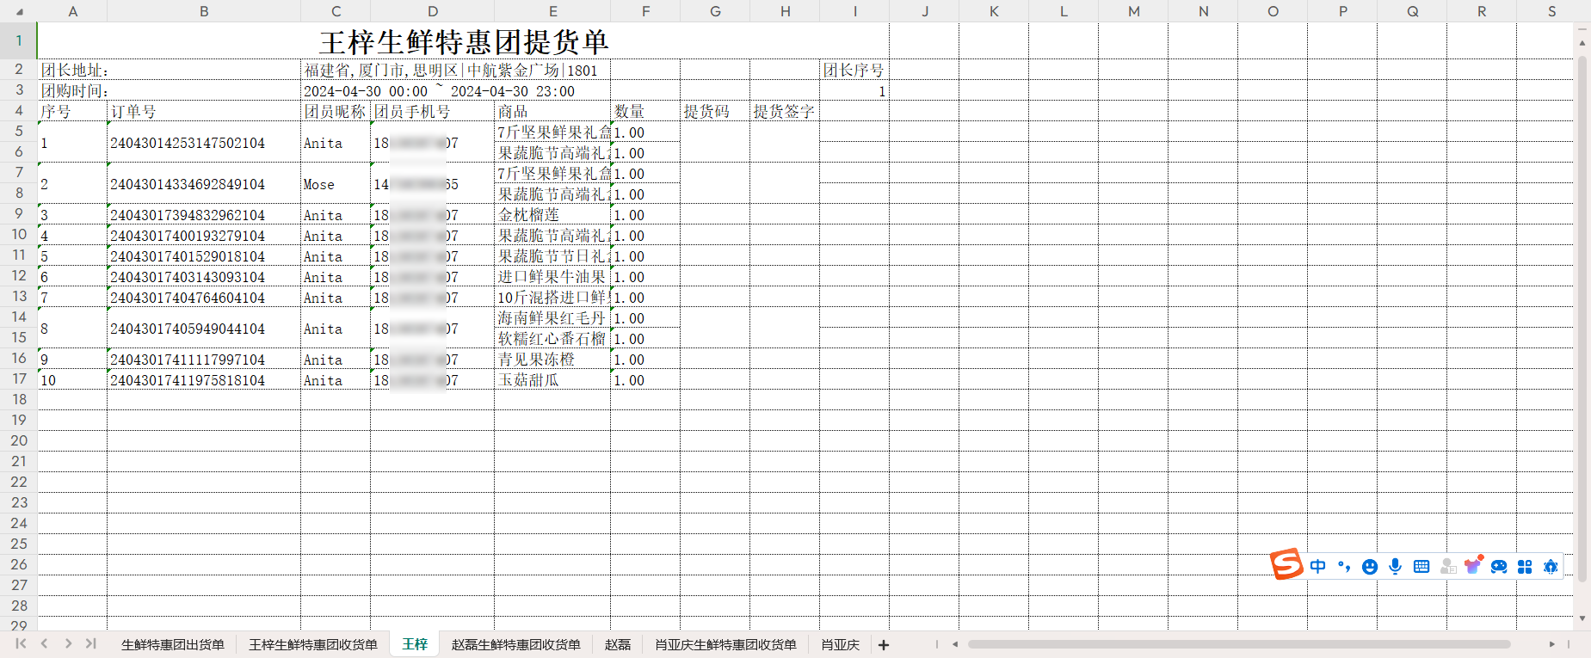Click the Sogou input method logo
The height and width of the screenshot is (658, 1591).
[1286, 565]
